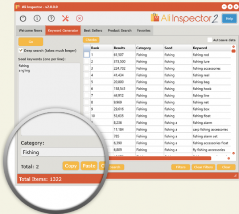Click the red circled X stop icon

click(x=79, y=18)
